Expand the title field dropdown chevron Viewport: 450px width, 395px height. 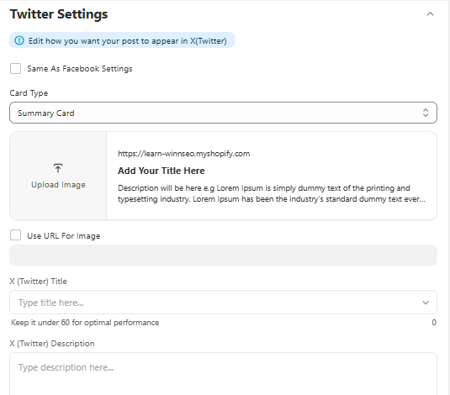click(x=426, y=303)
